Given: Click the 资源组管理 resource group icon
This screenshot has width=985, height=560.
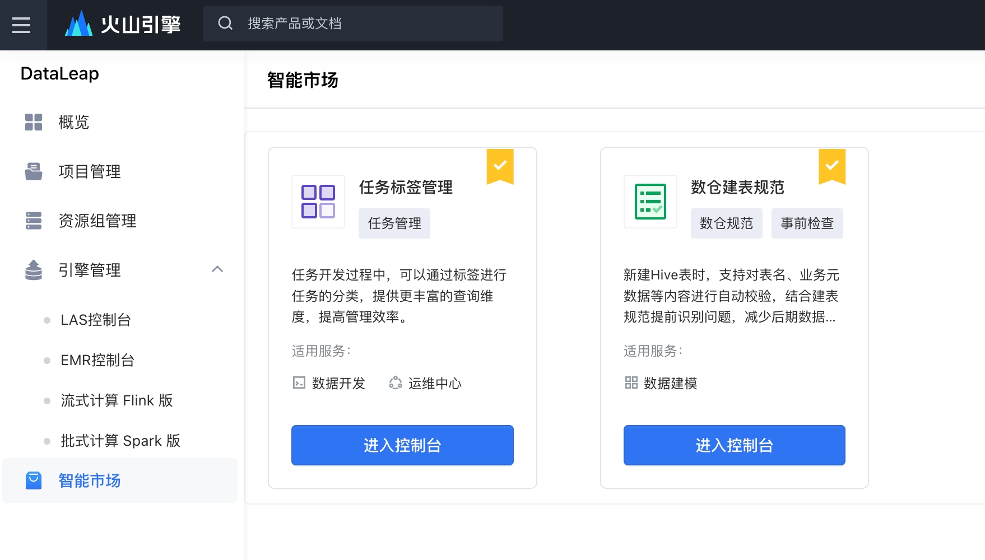Looking at the screenshot, I should pos(34,221).
